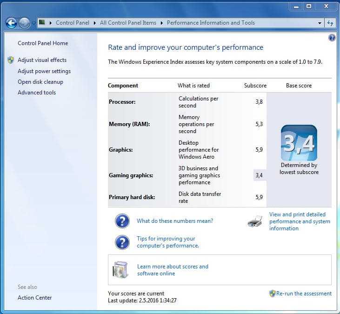
Task: Click the Base score column header
Action: coord(299,86)
